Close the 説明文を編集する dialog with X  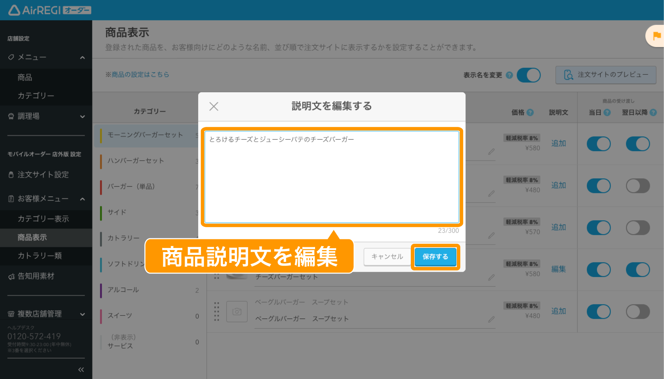(x=214, y=106)
